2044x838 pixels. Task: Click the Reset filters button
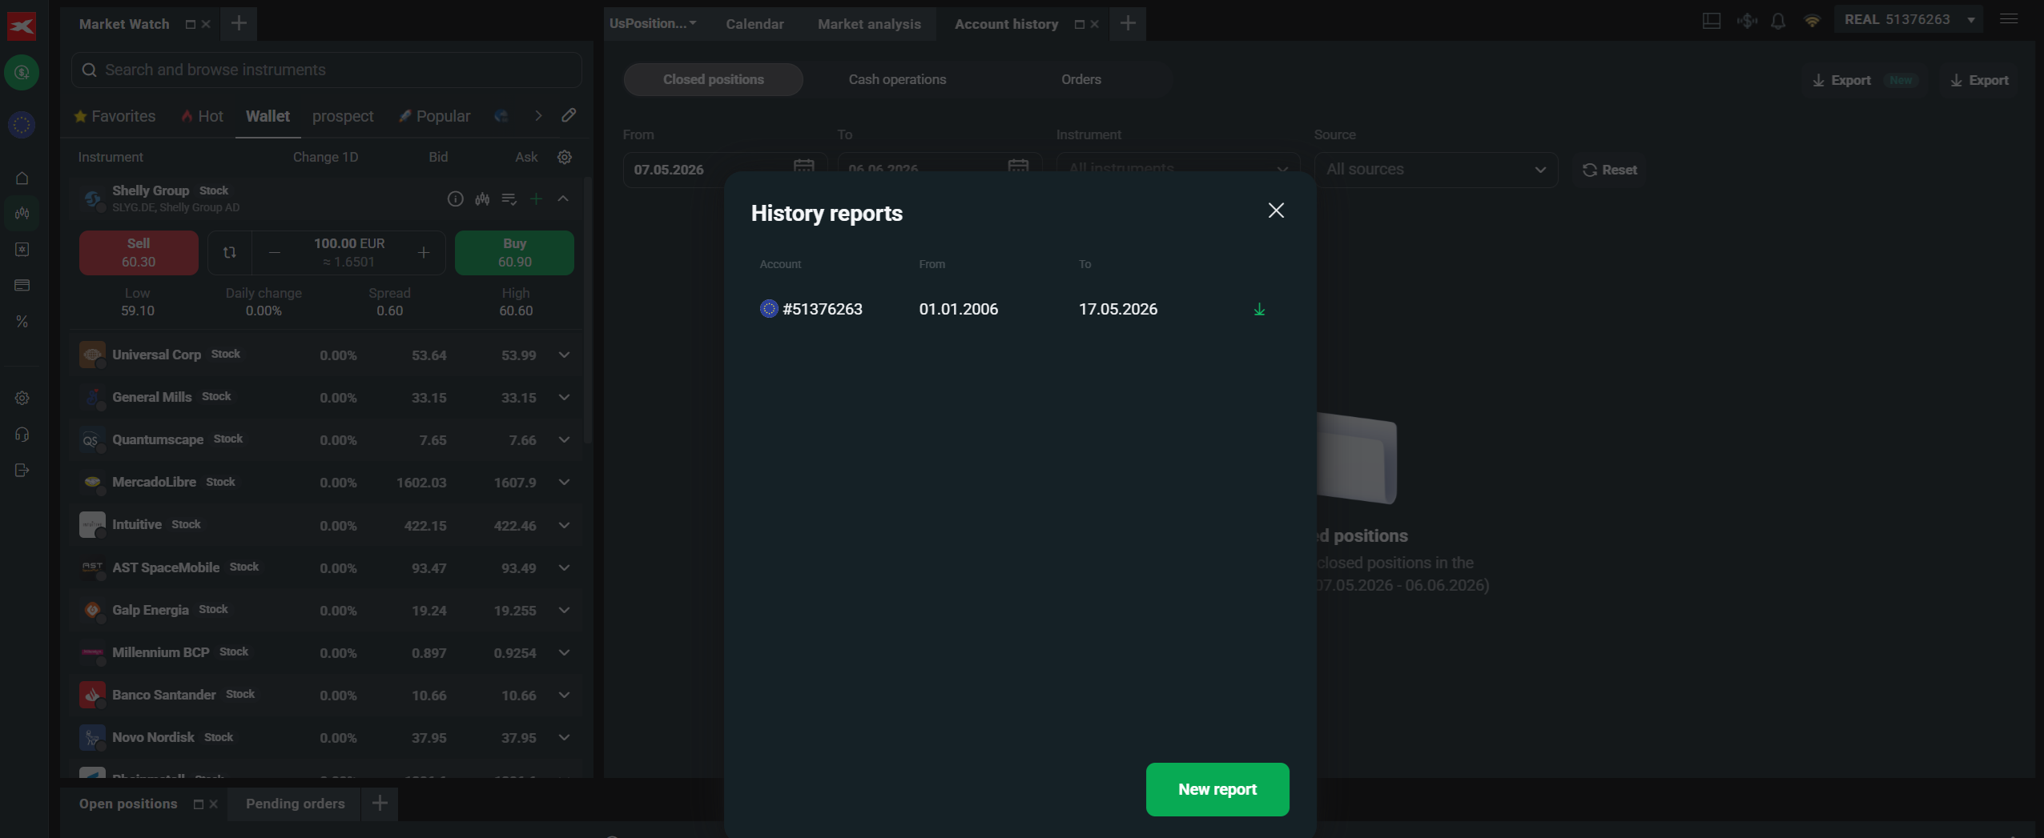(x=1609, y=170)
